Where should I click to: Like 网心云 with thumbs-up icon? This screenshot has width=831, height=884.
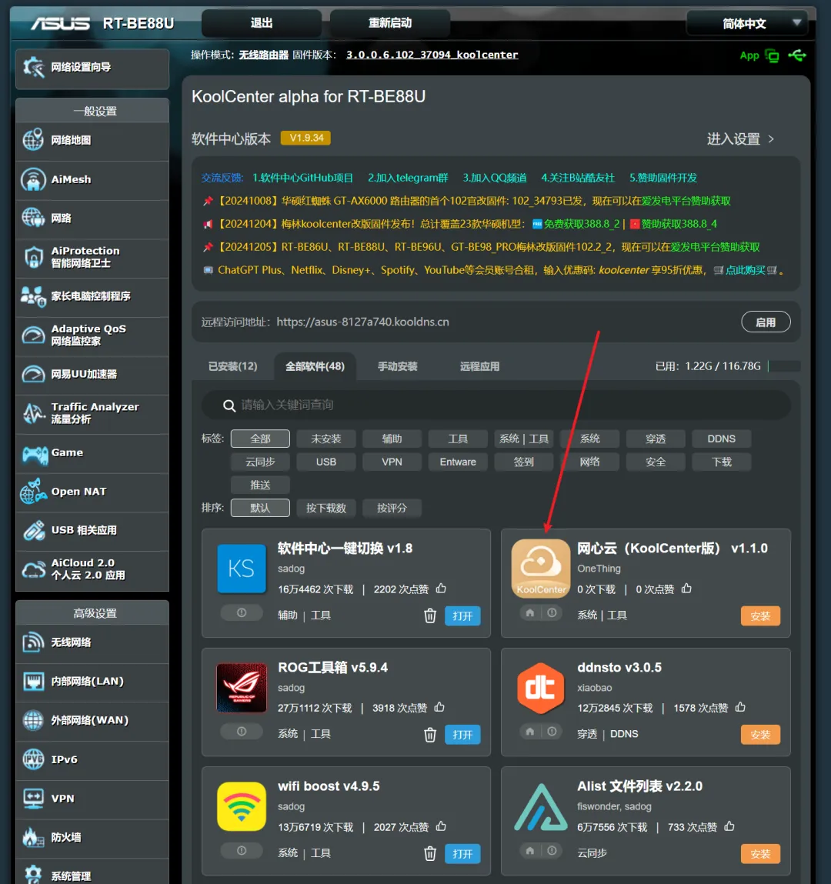point(686,589)
